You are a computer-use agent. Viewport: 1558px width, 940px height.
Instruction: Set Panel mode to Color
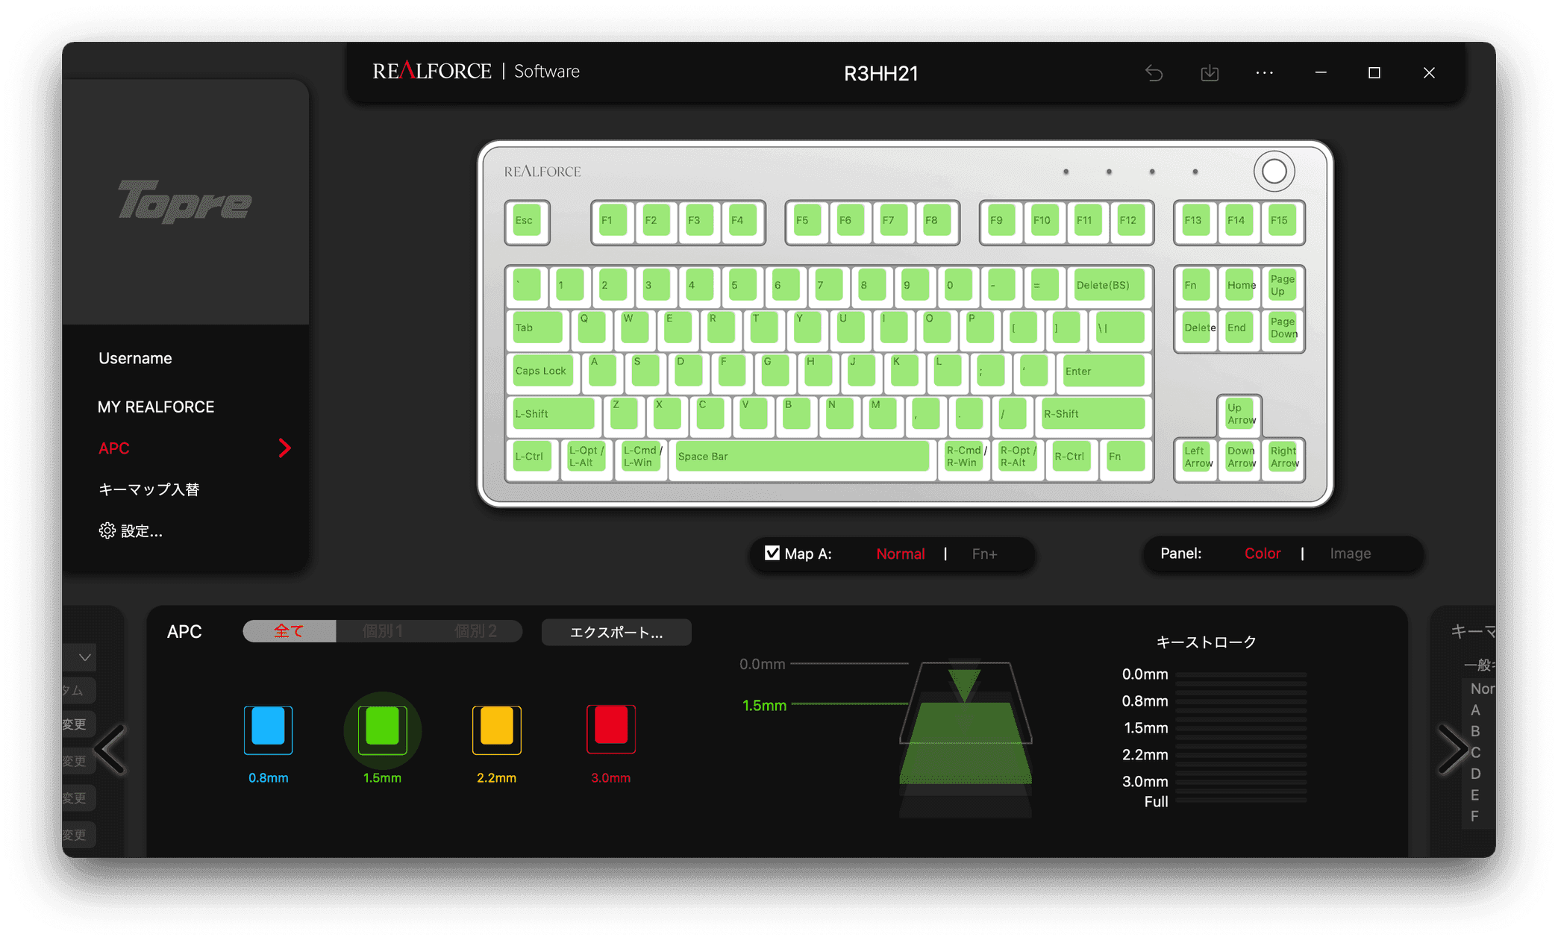point(1262,554)
